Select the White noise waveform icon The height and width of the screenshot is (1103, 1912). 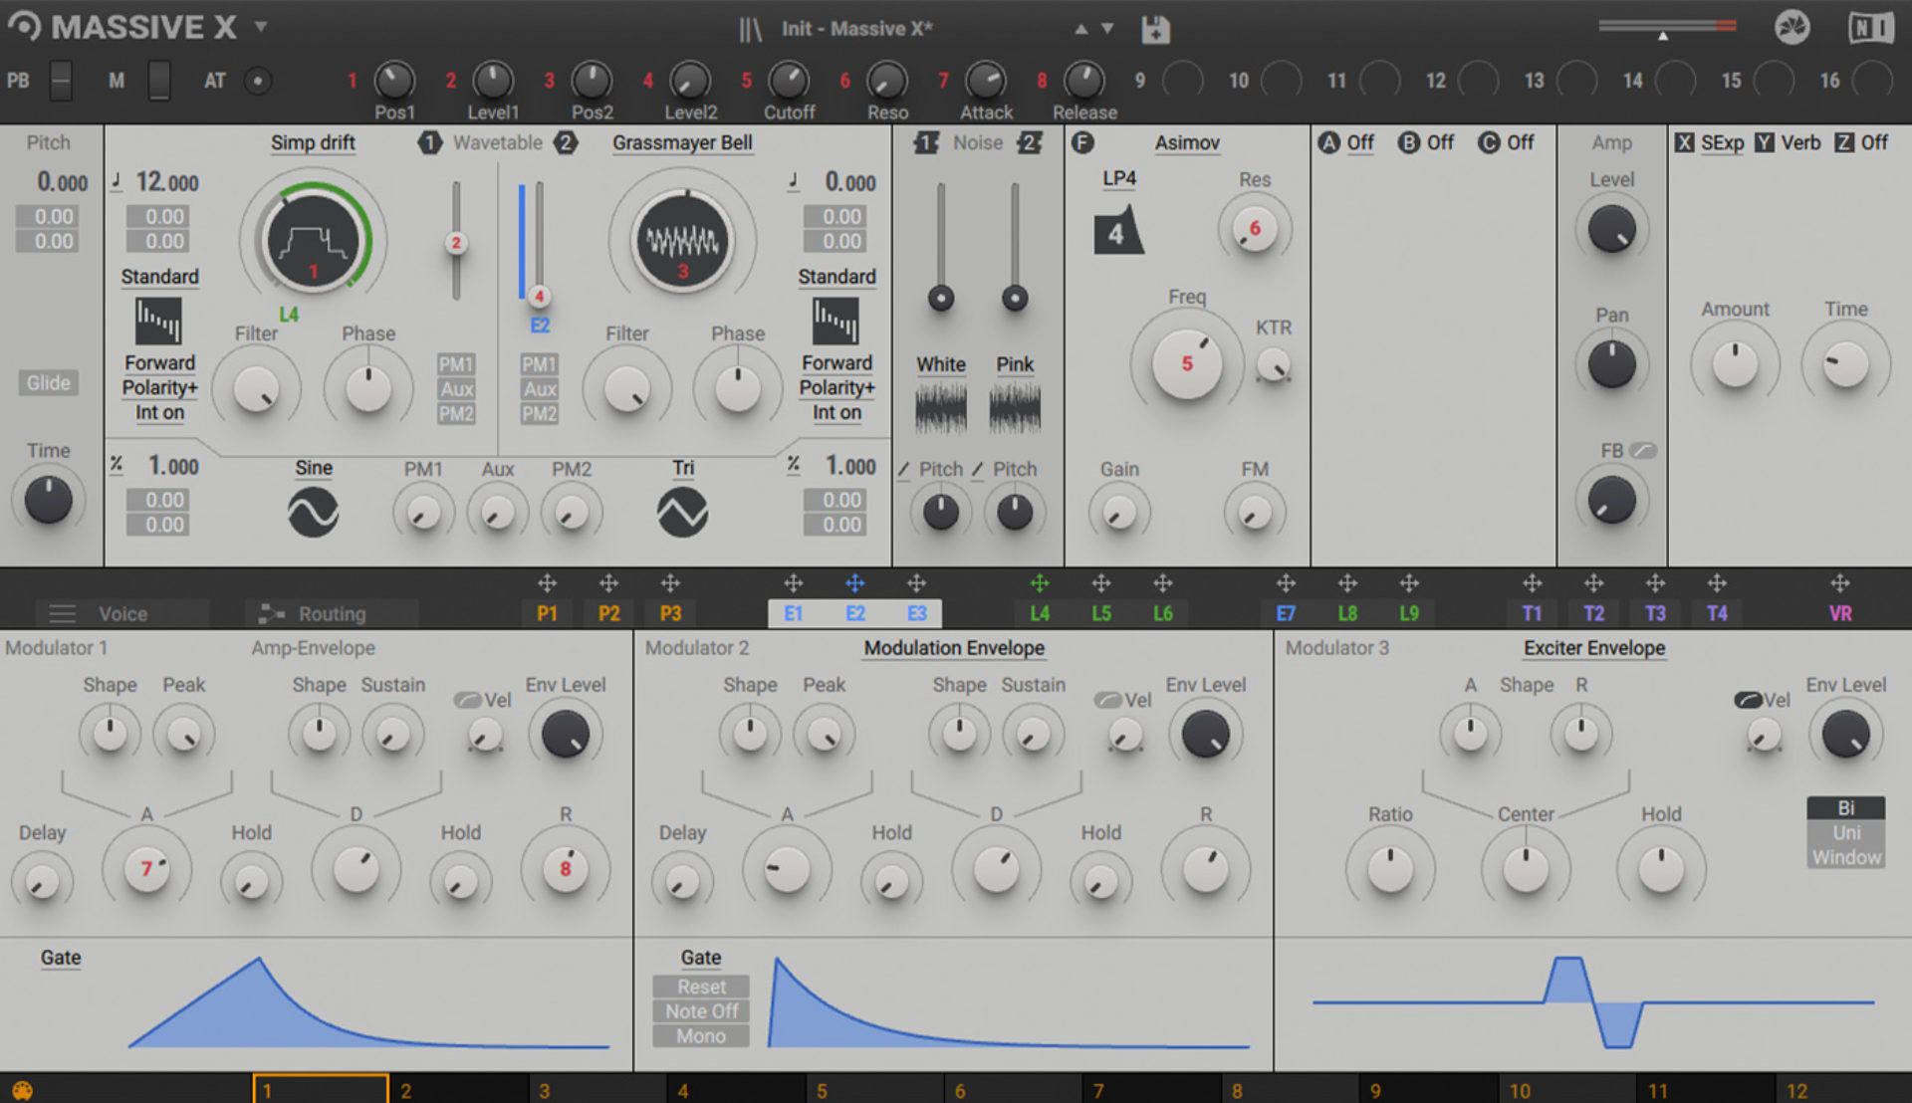(x=939, y=405)
